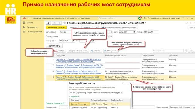The width and height of the screenshot is (195, 109).
Task: Click Назначить рабочее место column header
Action: coord(122,56)
